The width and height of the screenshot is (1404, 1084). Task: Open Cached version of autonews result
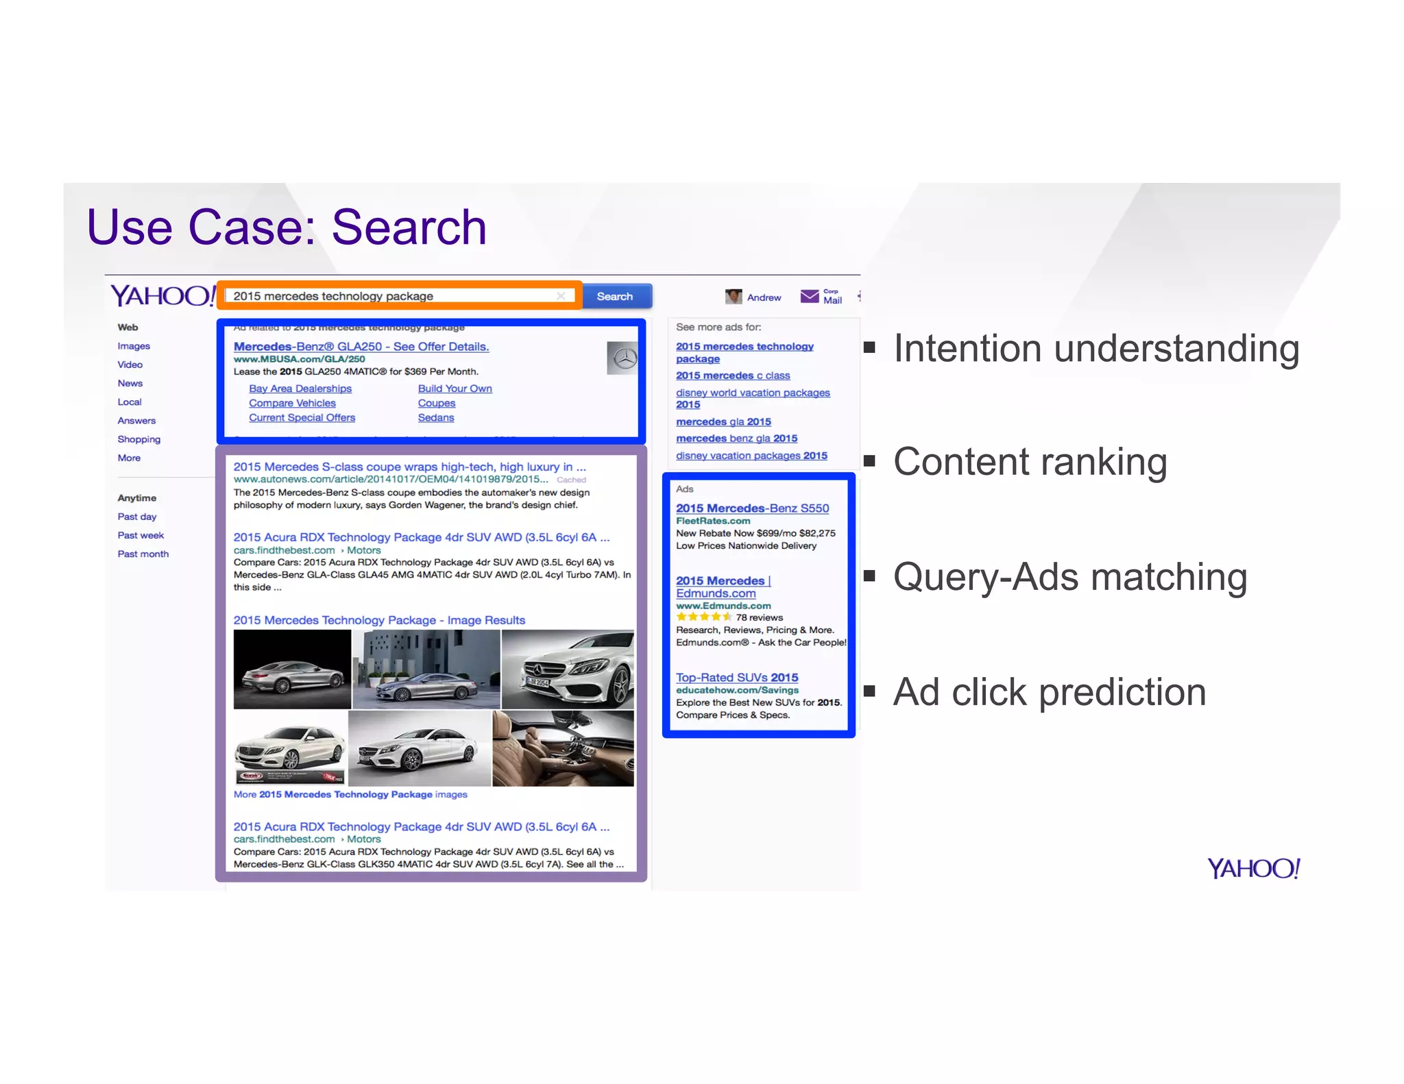coord(571,480)
